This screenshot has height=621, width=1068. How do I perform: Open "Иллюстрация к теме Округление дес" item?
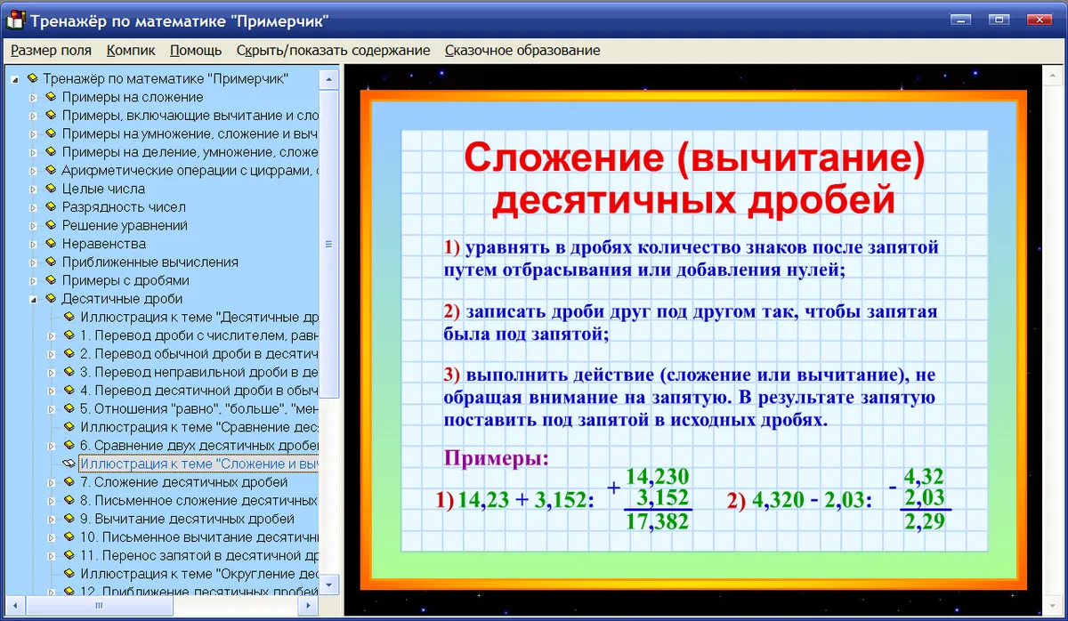[199, 574]
